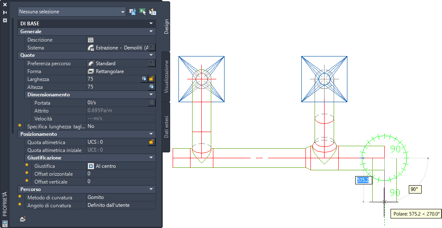Screen dimensions: 442x228
Task: Edit the Offset orizzontale value
Action: click(121, 174)
